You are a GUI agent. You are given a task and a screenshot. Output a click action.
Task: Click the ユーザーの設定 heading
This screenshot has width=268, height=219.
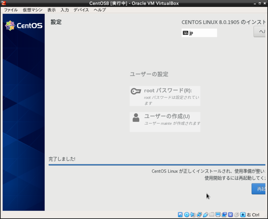[149, 74]
